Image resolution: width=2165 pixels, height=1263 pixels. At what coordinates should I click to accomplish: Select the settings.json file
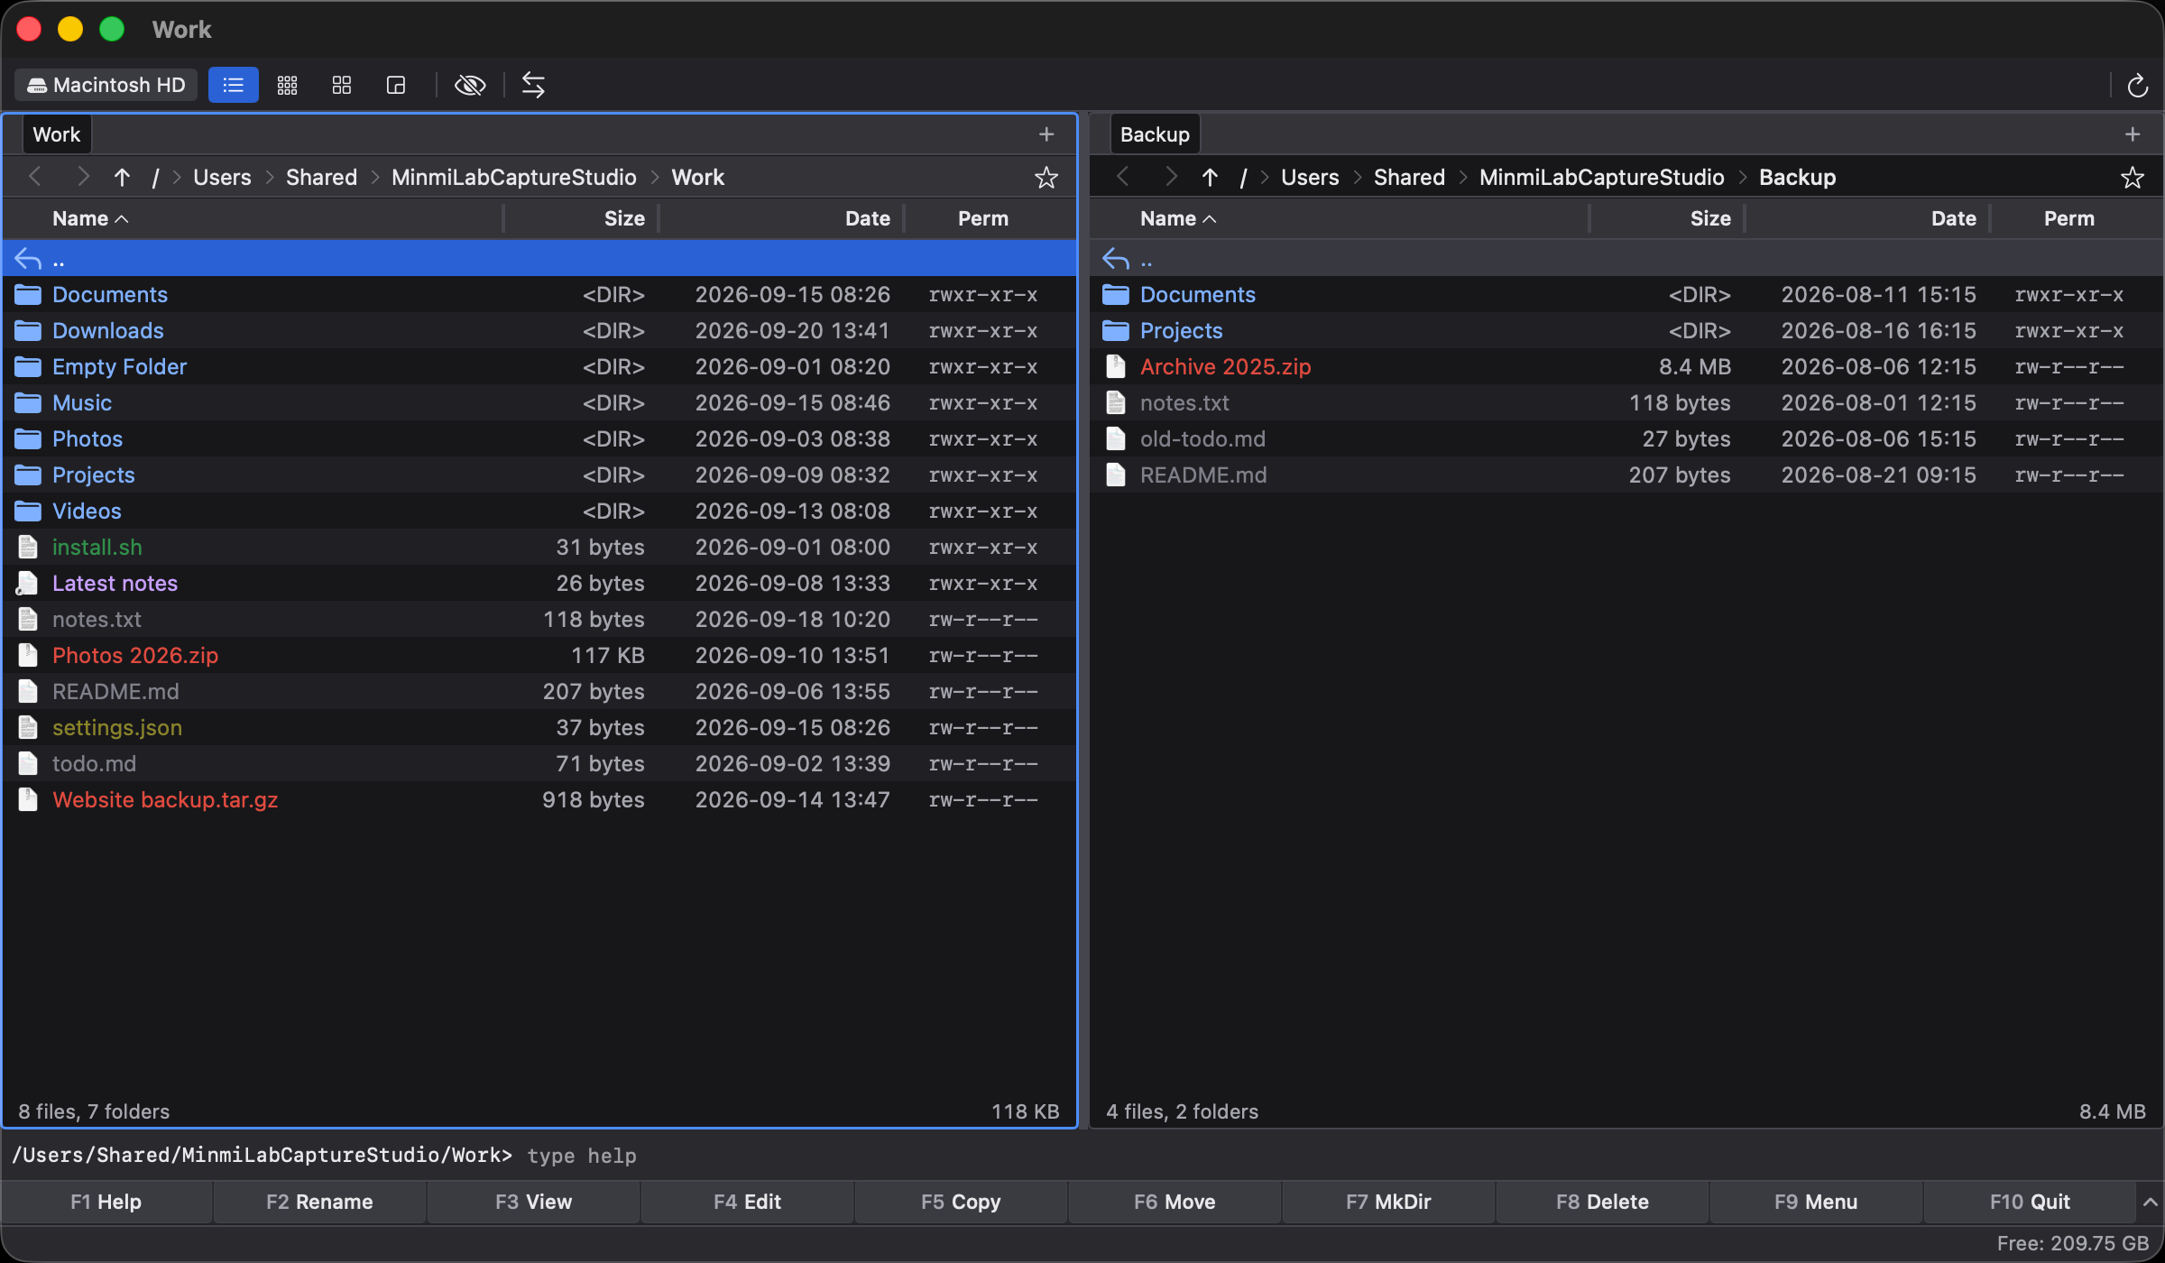pyautogui.click(x=539, y=728)
